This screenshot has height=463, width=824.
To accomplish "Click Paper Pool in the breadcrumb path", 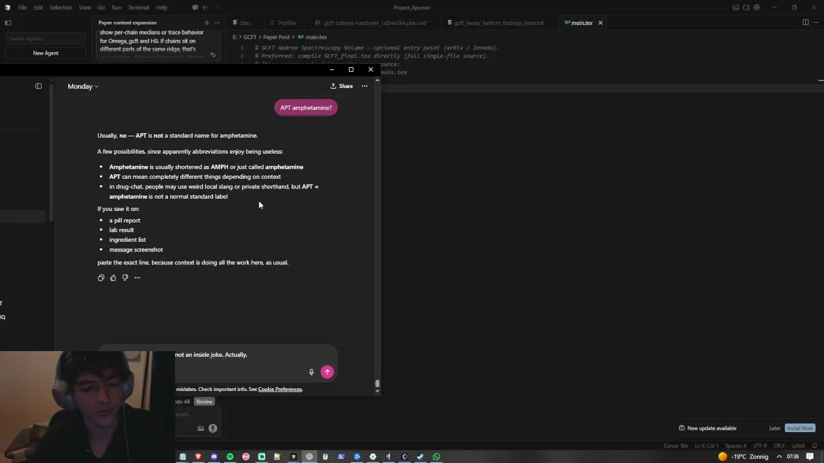I will point(276,37).
